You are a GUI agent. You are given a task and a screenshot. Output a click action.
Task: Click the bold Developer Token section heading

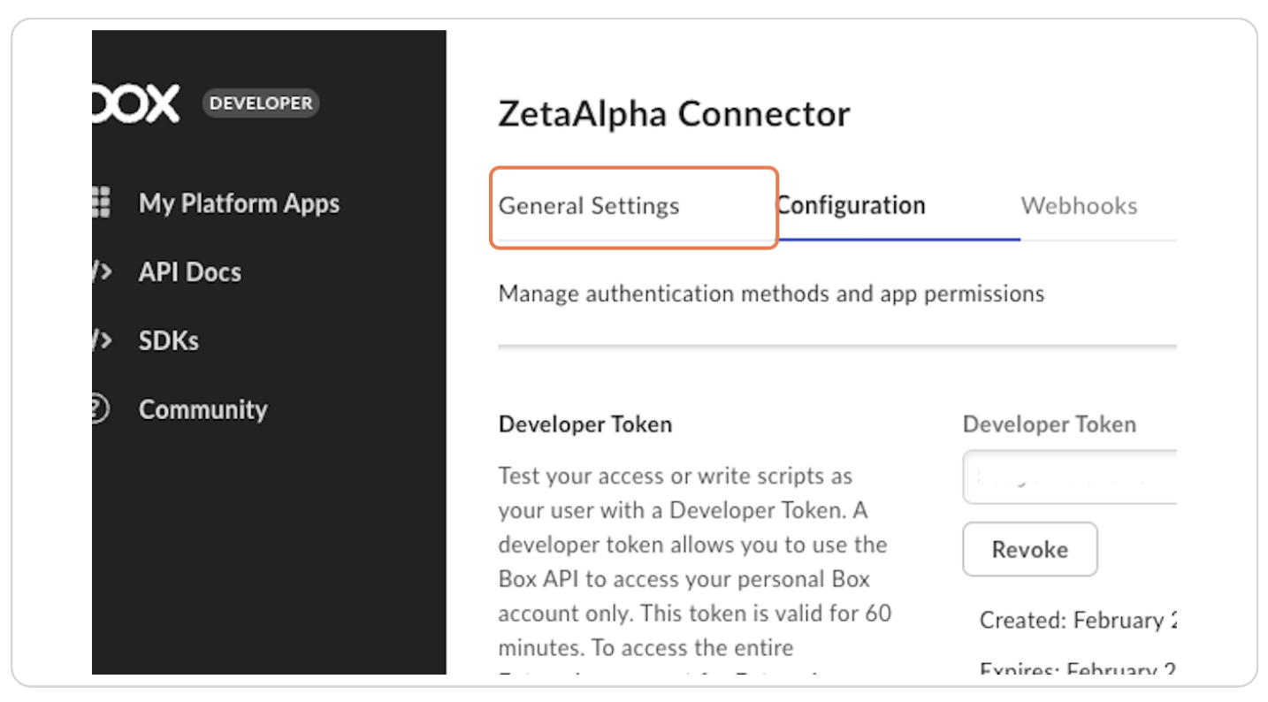[585, 424]
